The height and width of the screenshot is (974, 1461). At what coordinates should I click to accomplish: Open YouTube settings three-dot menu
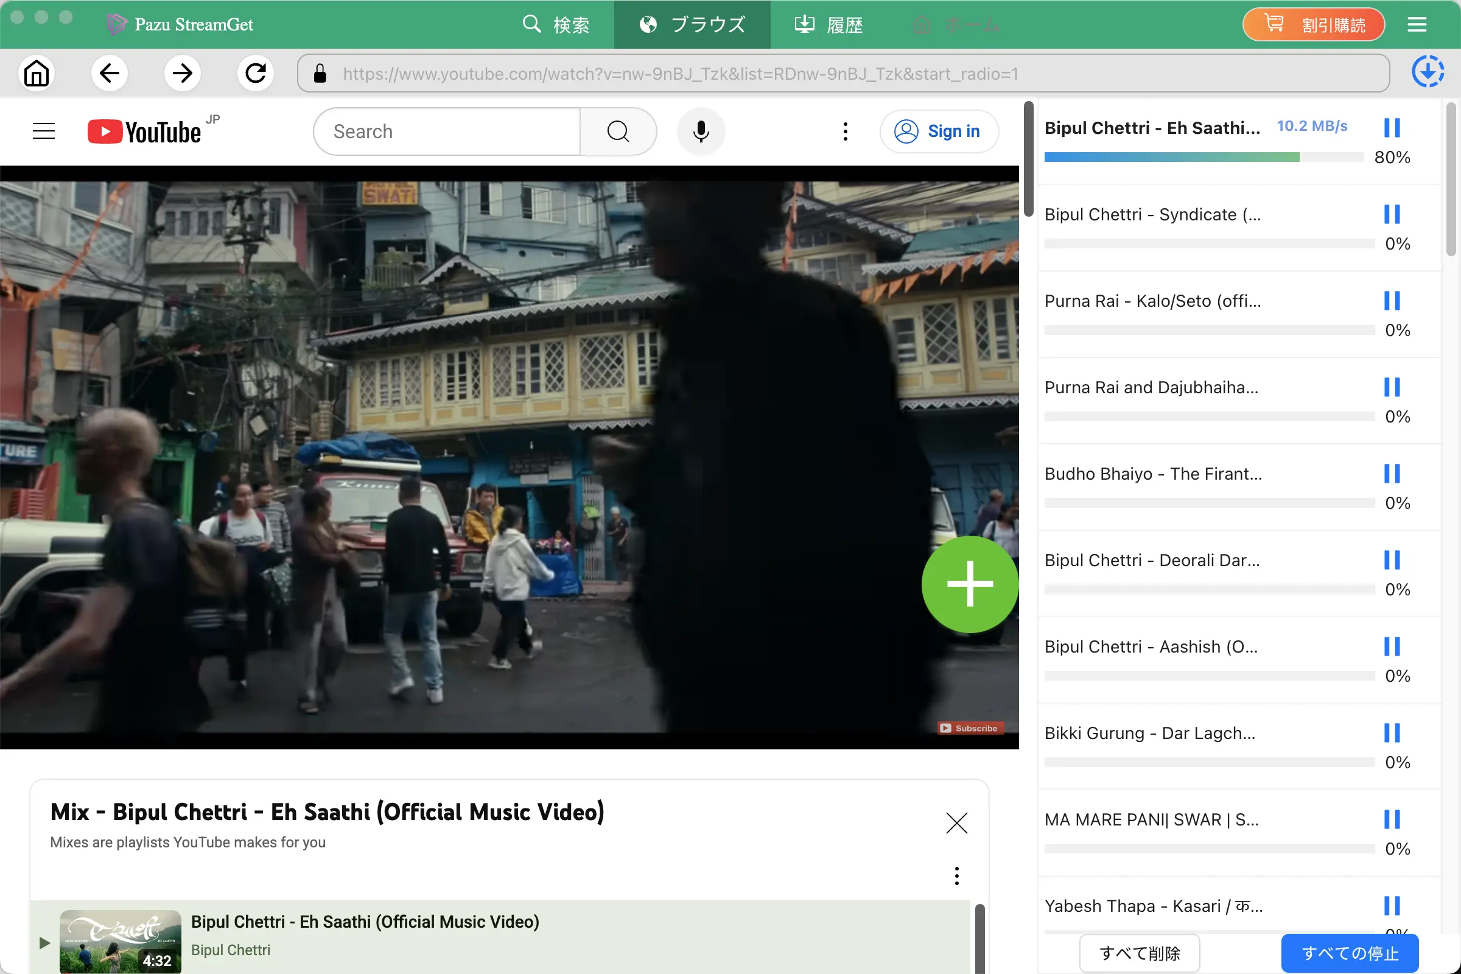(x=846, y=131)
